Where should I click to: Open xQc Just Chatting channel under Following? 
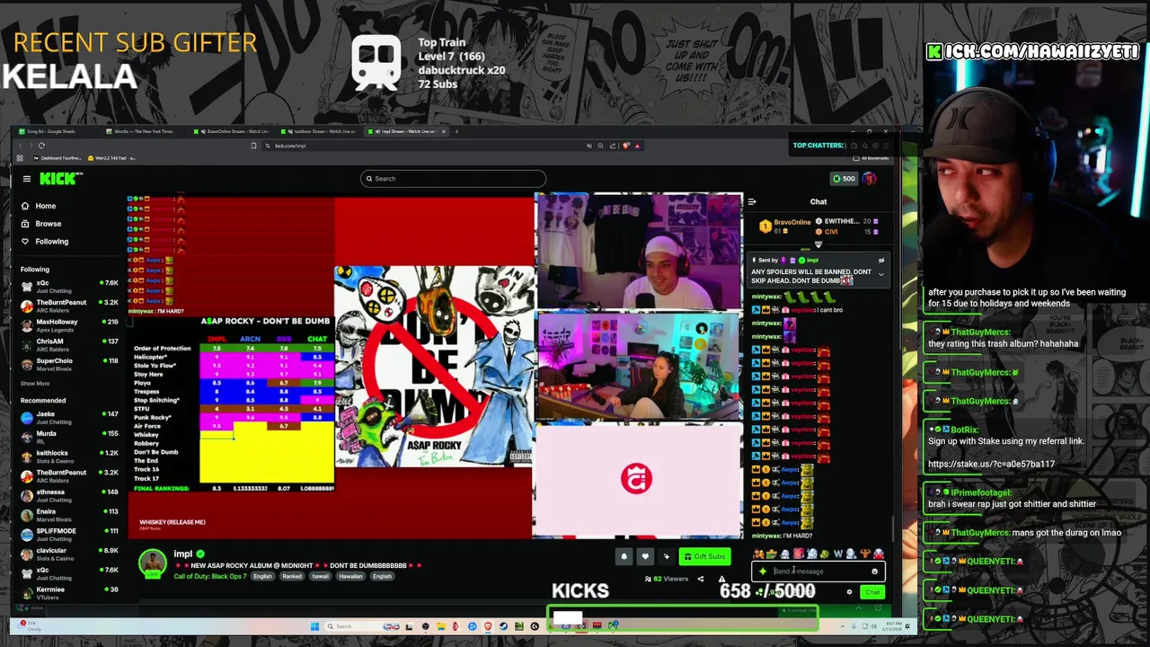pyautogui.click(x=70, y=287)
